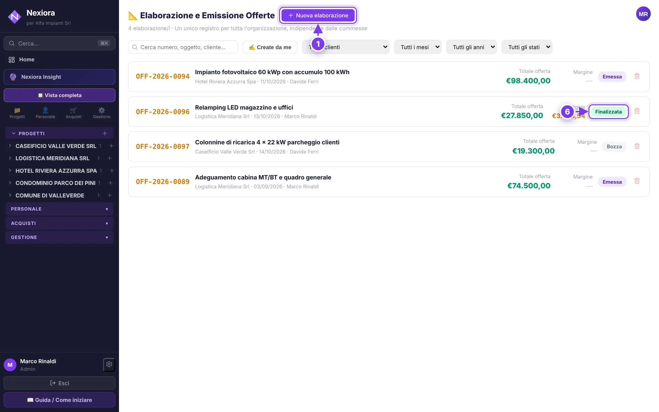Click Finalizzata status badge on OFF-2026-0096
659x412 pixels.
(x=608, y=112)
